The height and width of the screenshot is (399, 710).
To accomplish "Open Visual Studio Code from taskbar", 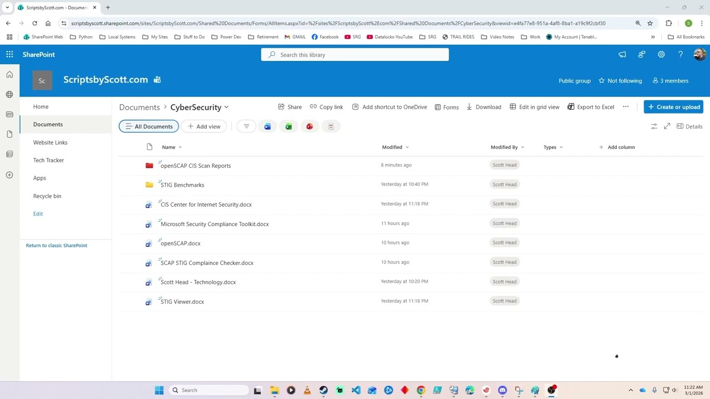I will pyautogui.click(x=356, y=390).
